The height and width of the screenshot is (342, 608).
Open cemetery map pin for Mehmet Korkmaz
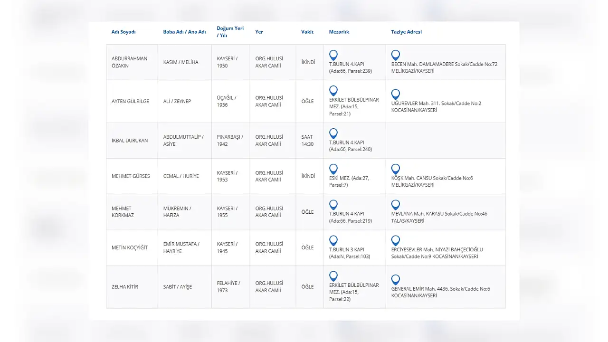(333, 205)
